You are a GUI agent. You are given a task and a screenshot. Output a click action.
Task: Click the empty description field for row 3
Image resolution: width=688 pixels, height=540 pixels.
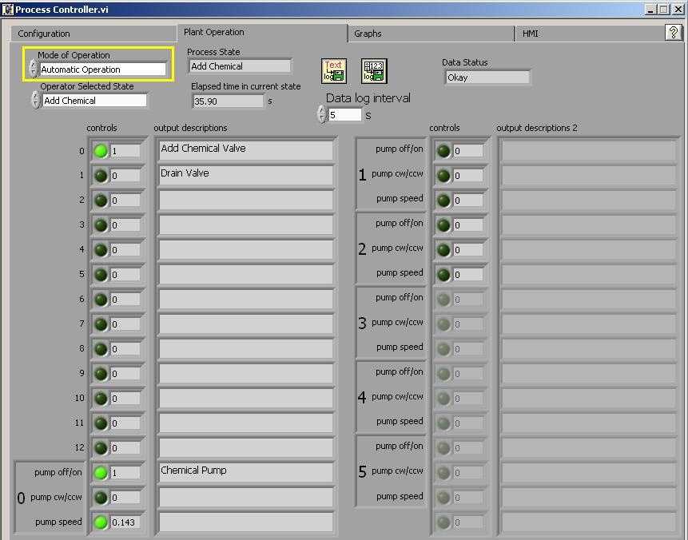[x=246, y=225]
